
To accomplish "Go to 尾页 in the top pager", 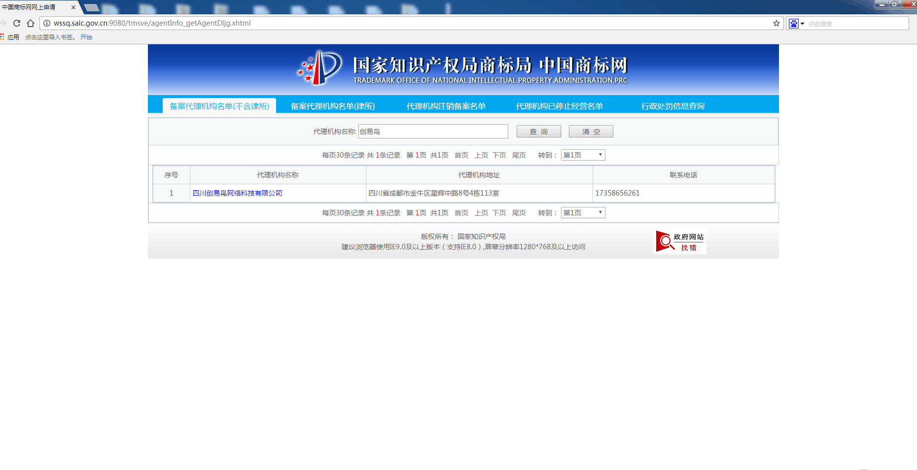I will click(519, 155).
